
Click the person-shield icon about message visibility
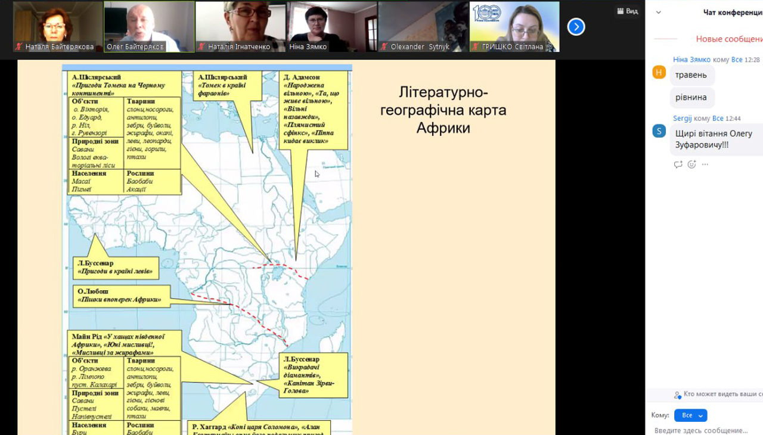tap(677, 394)
